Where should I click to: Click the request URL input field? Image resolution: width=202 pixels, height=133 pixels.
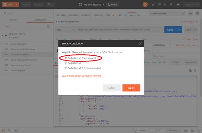119,30
